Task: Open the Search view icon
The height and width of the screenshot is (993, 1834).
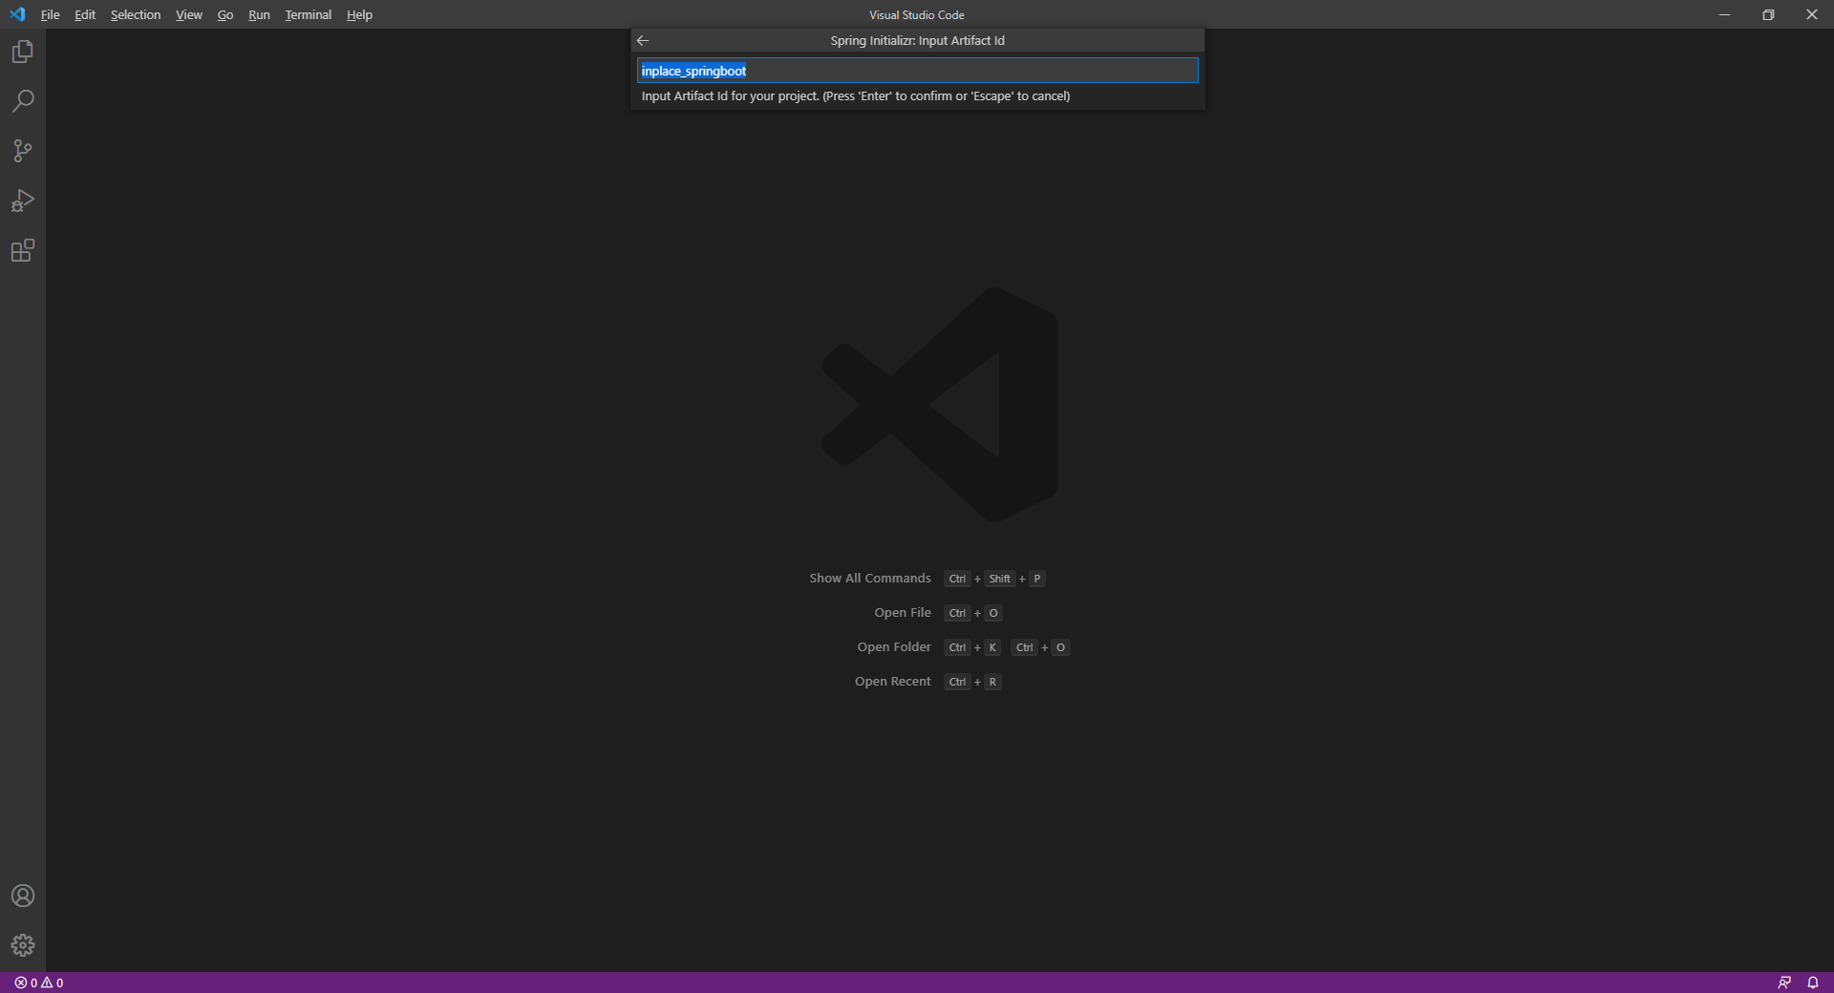Action: point(23,101)
